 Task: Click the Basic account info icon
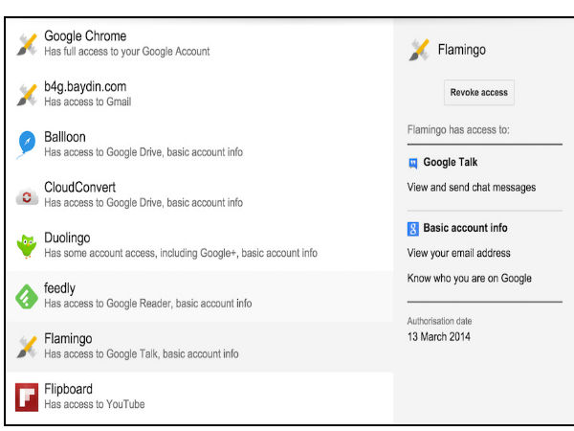[x=412, y=229]
